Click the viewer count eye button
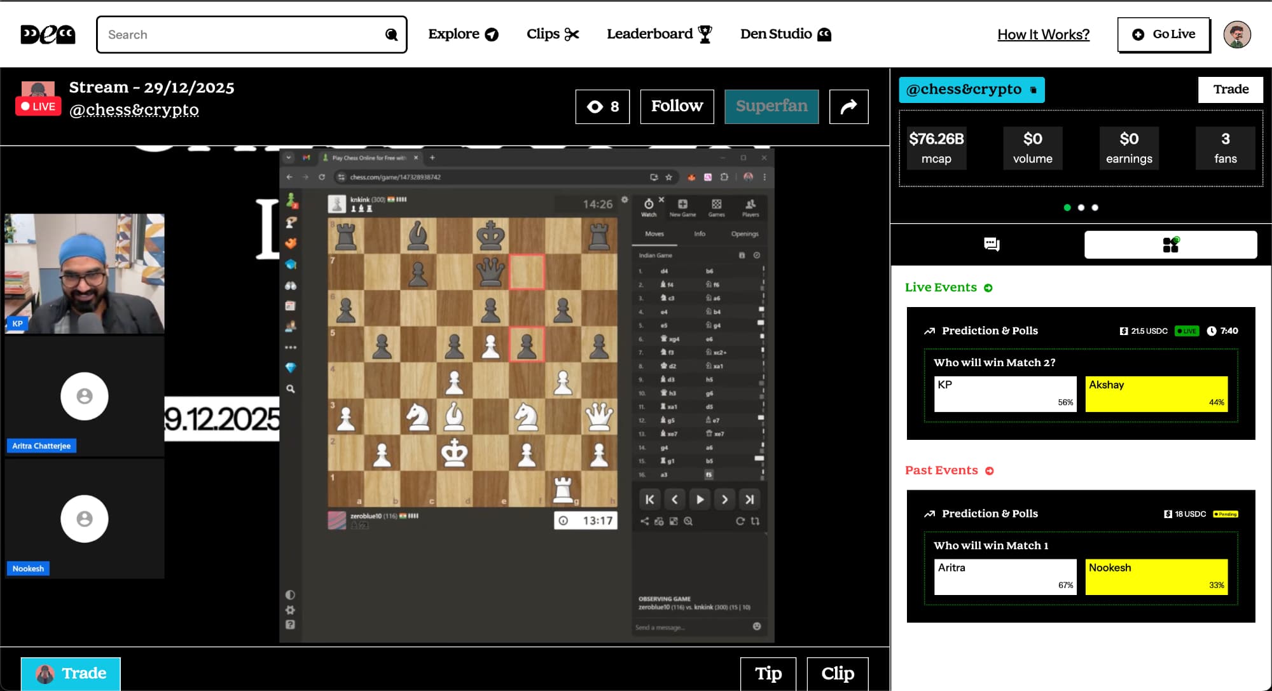Screen dimensions: 1272x691 [x=602, y=106]
